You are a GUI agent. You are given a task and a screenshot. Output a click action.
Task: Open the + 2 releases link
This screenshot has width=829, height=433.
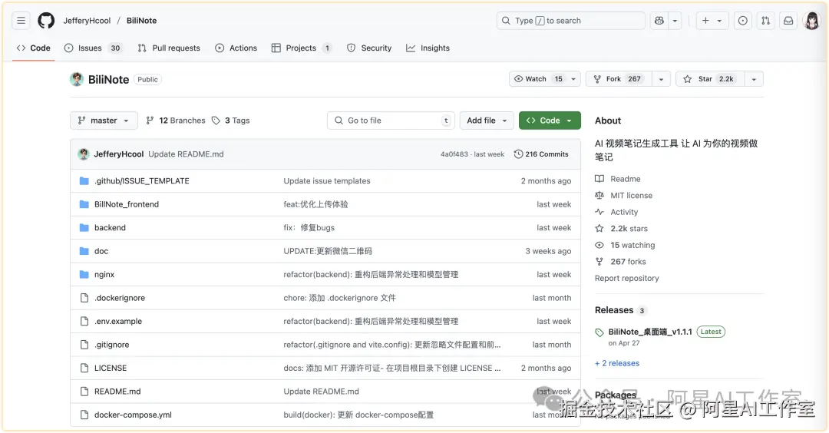pos(617,363)
